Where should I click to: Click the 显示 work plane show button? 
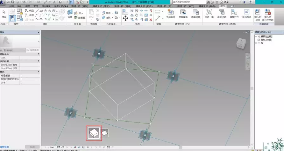click(x=79, y=13)
